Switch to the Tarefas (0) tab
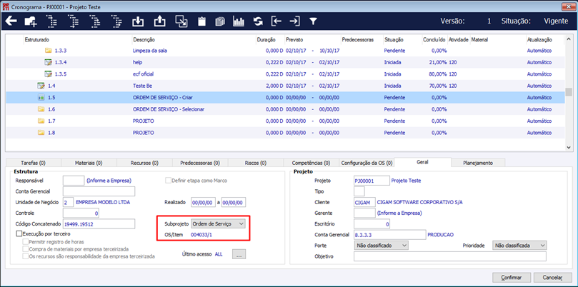 pyautogui.click(x=33, y=163)
